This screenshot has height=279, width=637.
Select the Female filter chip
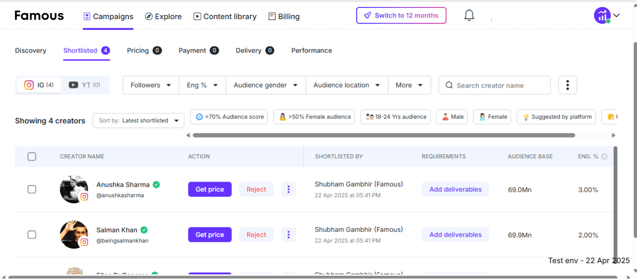(x=492, y=117)
